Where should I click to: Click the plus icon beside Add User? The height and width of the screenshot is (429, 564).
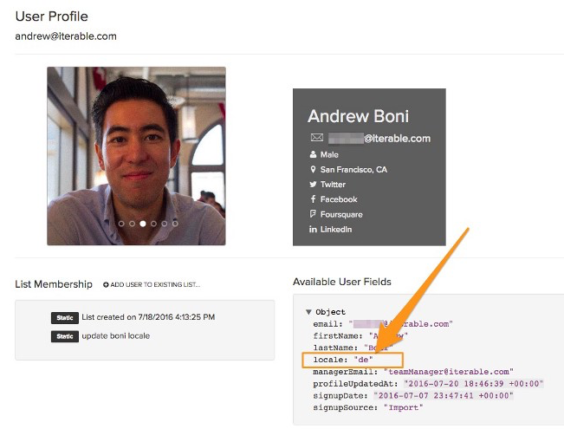pyautogui.click(x=106, y=284)
